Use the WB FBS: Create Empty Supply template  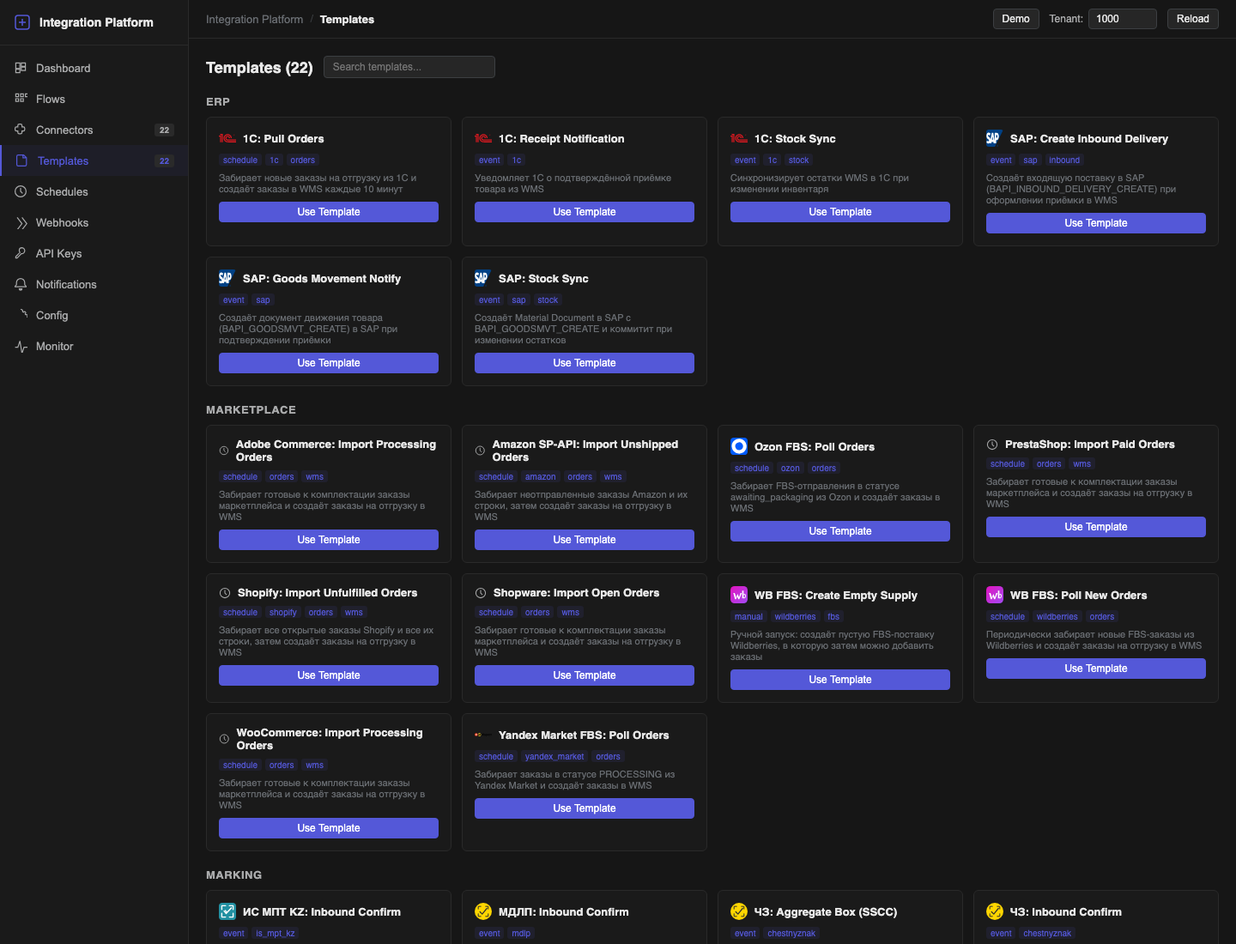pos(840,680)
